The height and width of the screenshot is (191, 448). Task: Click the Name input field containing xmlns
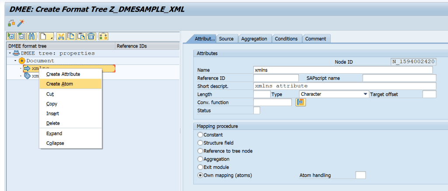click(x=343, y=70)
